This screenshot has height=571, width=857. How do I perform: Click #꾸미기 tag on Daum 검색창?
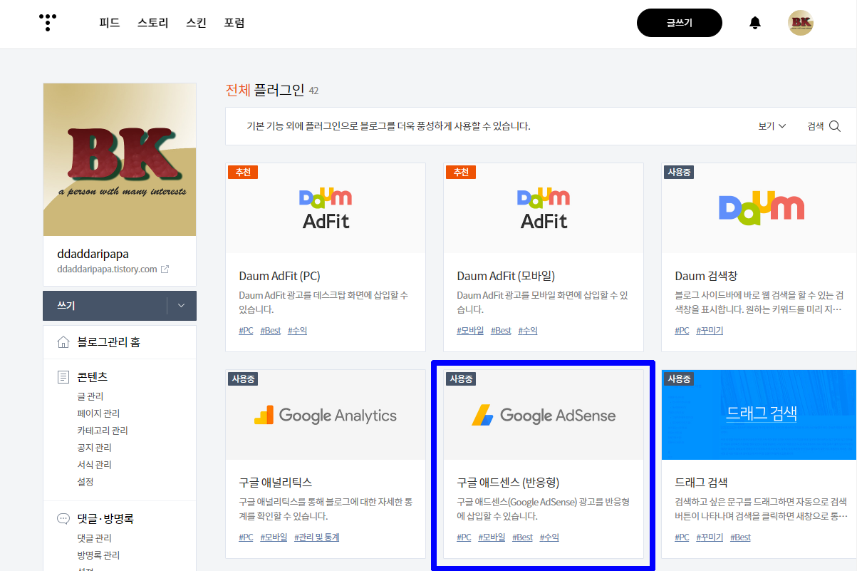tap(710, 331)
